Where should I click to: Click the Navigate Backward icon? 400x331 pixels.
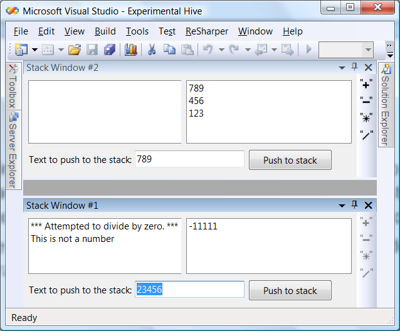pyautogui.click(x=261, y=50)
